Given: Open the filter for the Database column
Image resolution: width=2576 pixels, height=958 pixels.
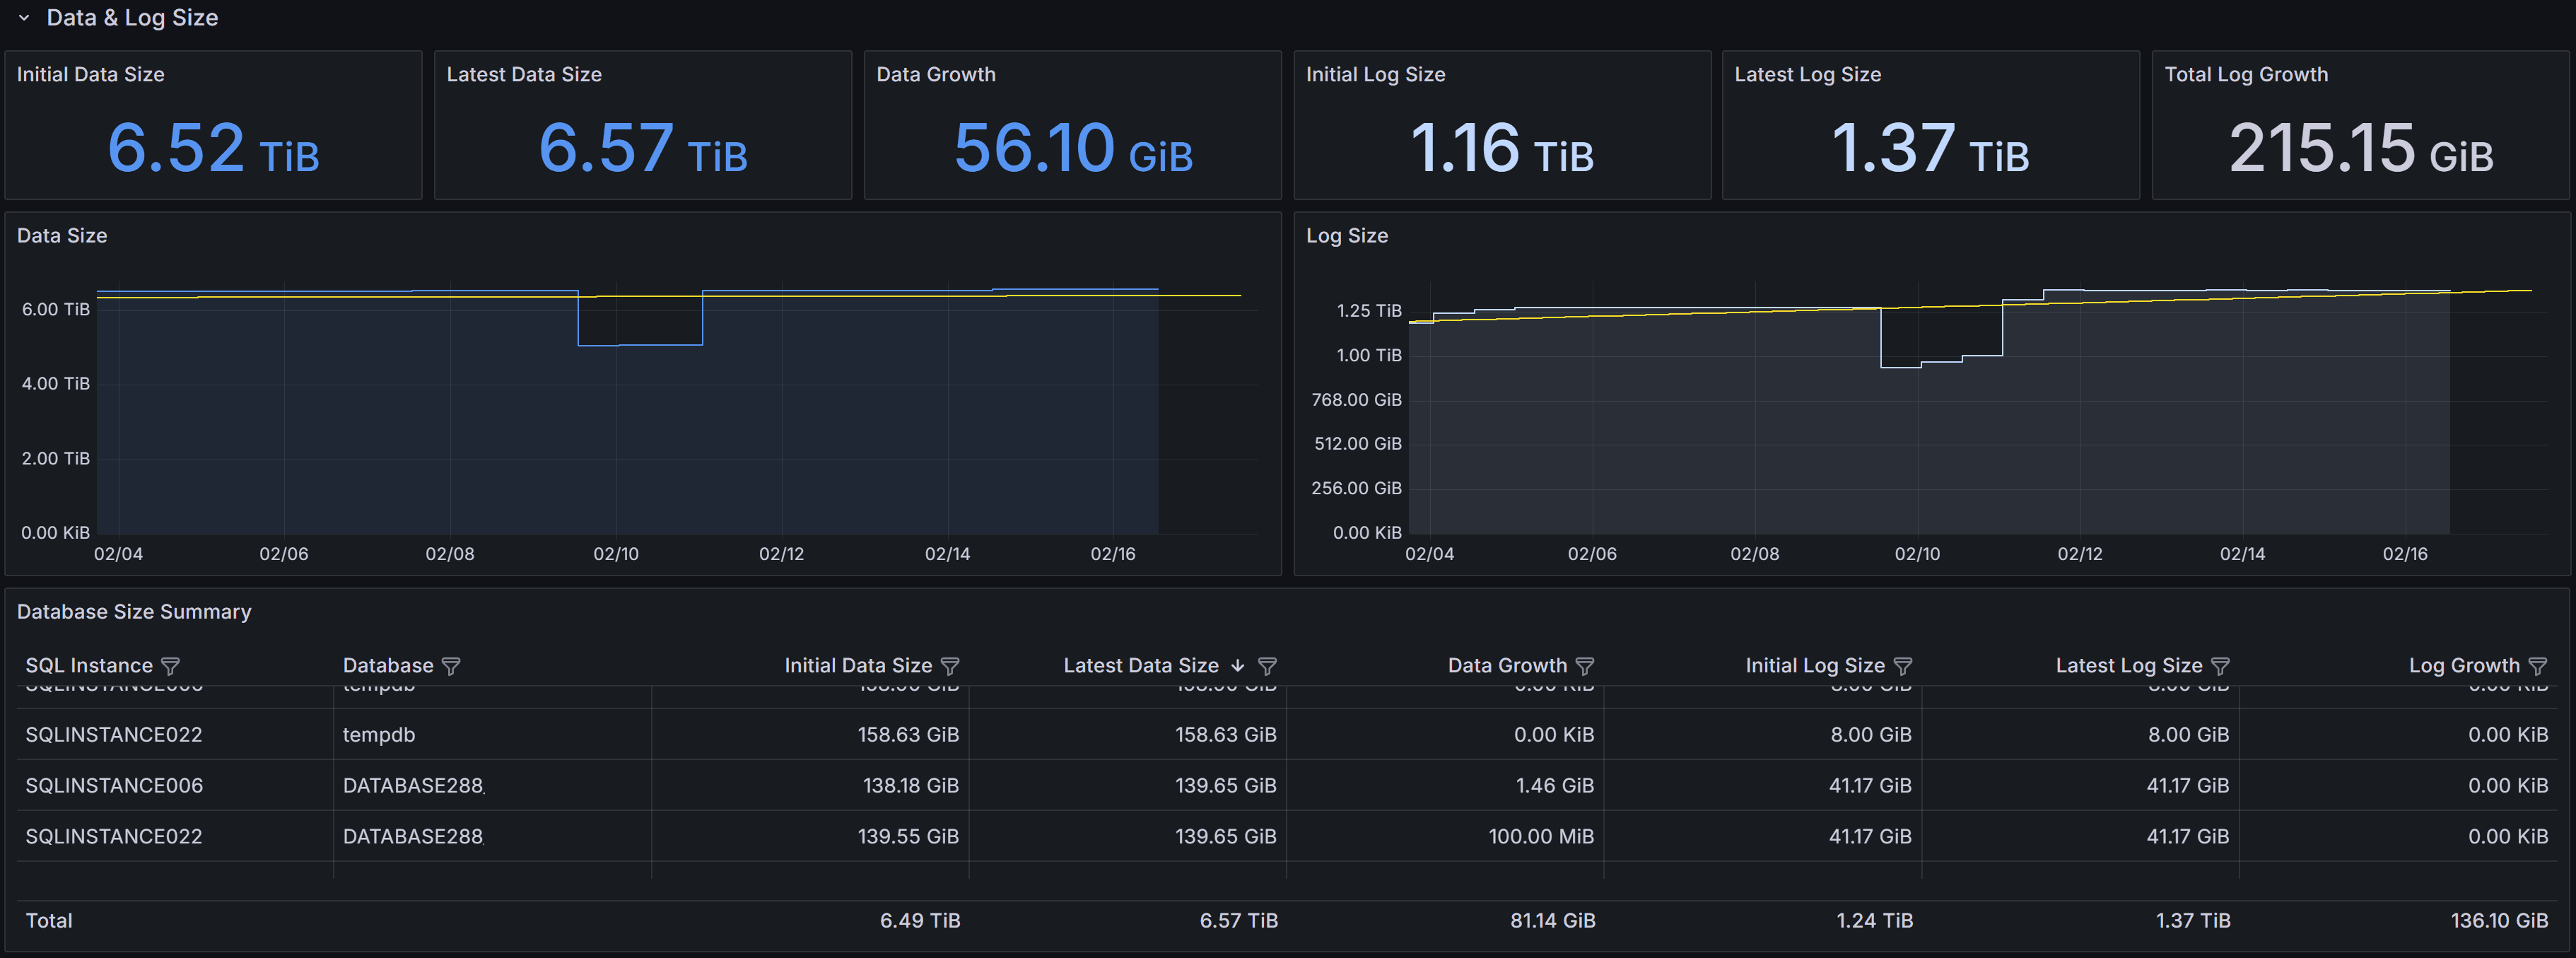Looking at the screenshot, I should (452, 665).
